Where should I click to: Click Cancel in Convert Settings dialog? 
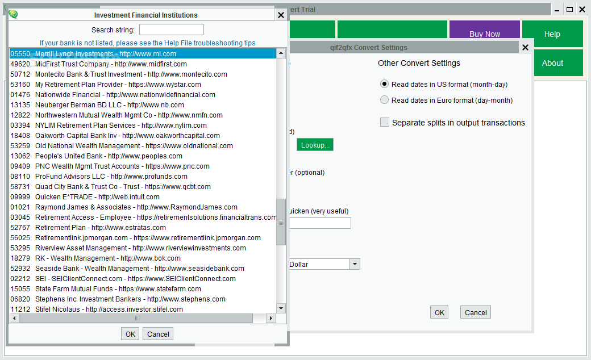[x=476, y=312]
